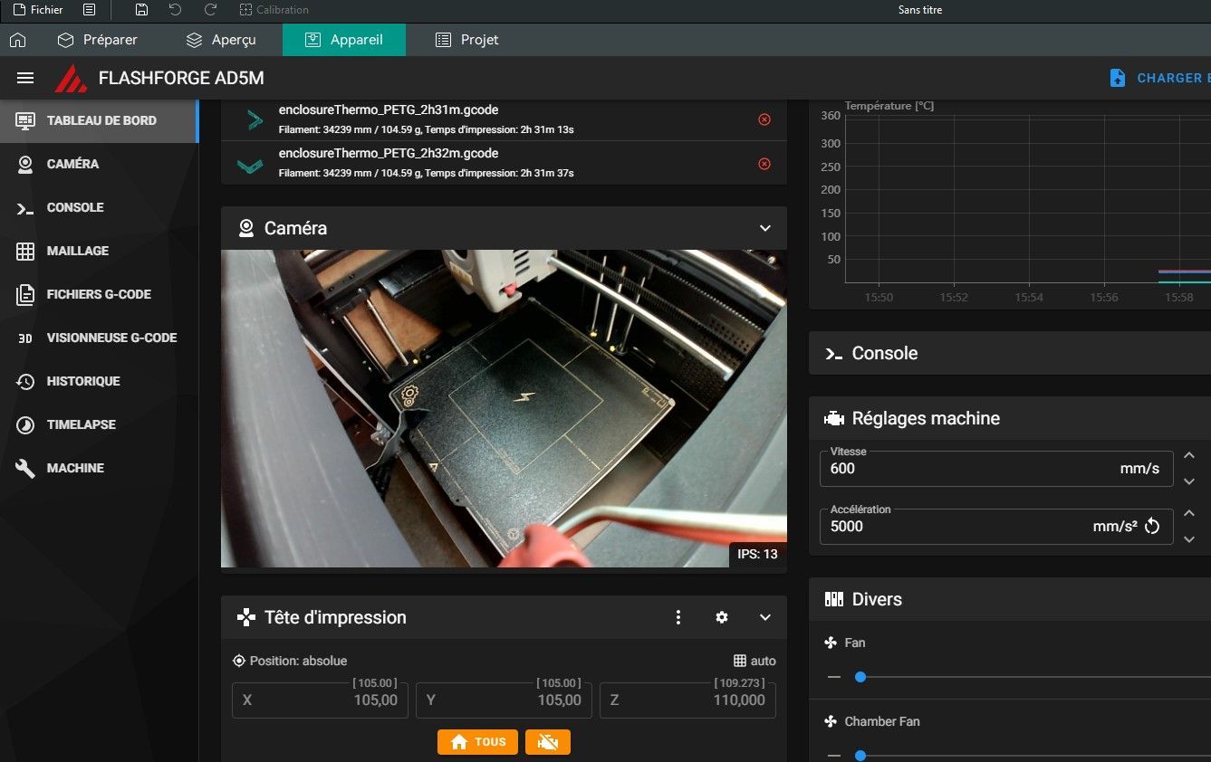Open print head settings gear icon
Viewport: 1211px width, 762px height.
pyautogui.click(x=721, y=617)
